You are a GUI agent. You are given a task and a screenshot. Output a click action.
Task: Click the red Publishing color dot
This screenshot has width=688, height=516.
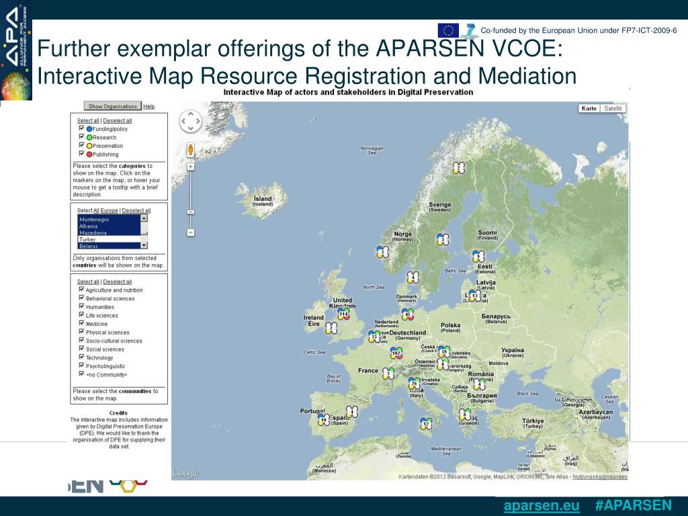[x=89, y=155]
